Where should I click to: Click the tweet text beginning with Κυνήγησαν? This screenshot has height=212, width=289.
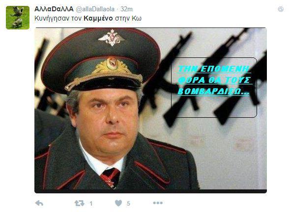(88, 19)
